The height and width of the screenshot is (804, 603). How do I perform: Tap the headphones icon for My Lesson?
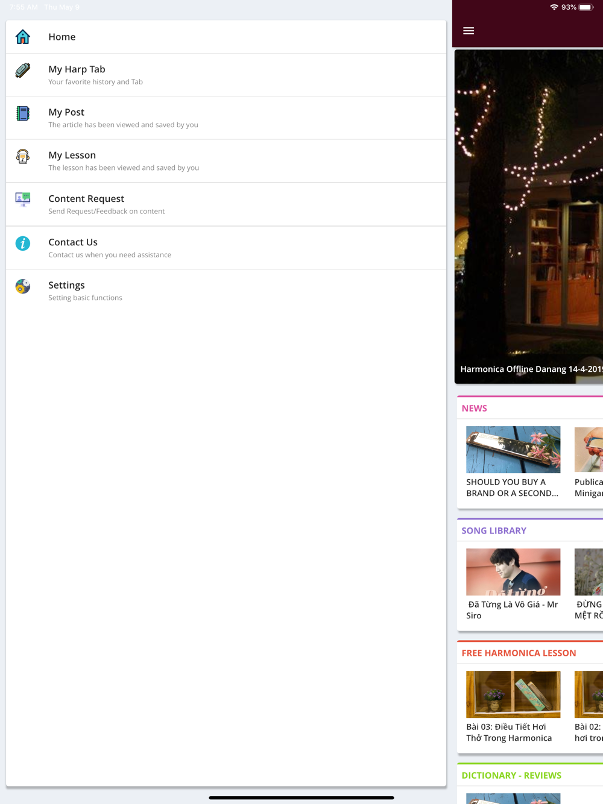[23, 157]
